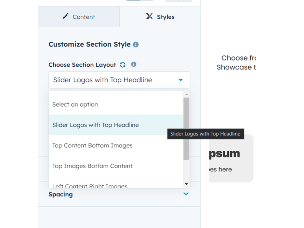Expand the Spacing section chevron

tap(186, 194)
